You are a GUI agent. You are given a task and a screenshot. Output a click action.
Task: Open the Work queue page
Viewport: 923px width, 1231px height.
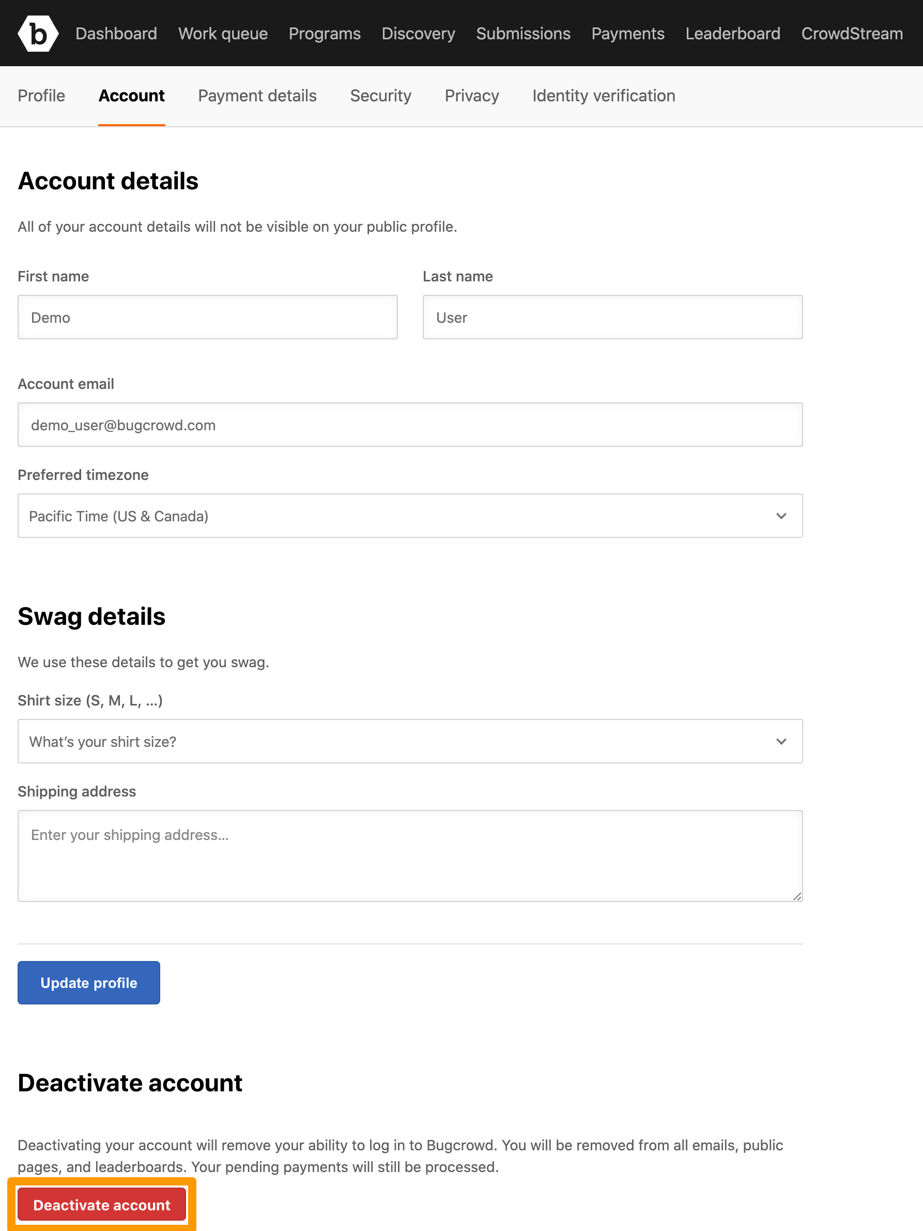click(x=222, y=34)
